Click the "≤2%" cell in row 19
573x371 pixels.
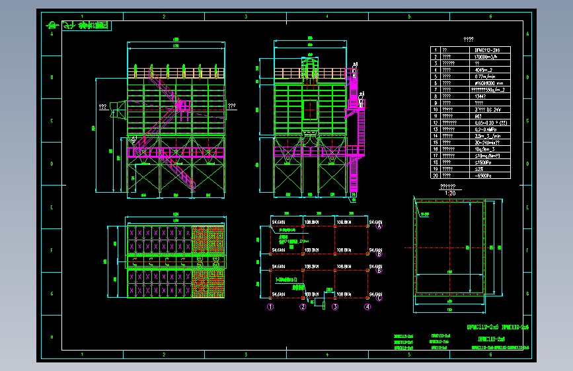pos(478,169)
